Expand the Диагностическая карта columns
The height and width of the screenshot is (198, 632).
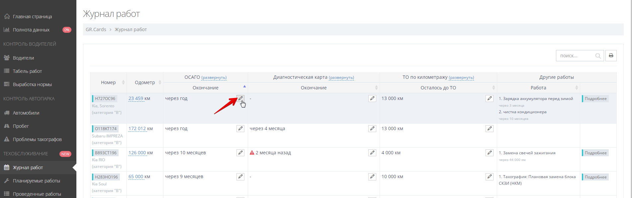pos(341,77)
